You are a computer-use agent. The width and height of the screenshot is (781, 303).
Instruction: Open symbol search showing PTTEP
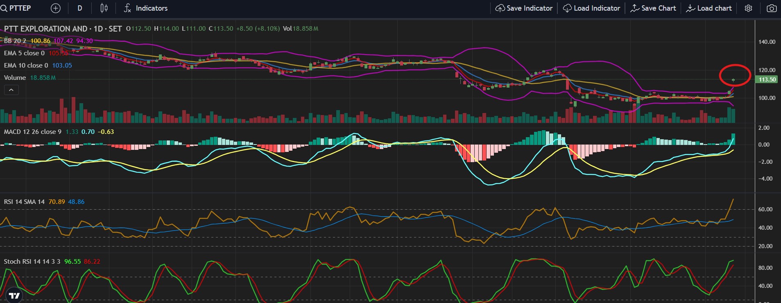[16, 8]
